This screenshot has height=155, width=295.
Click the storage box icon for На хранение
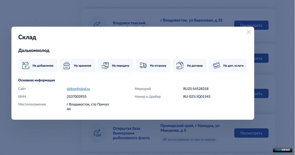point(67,65)
